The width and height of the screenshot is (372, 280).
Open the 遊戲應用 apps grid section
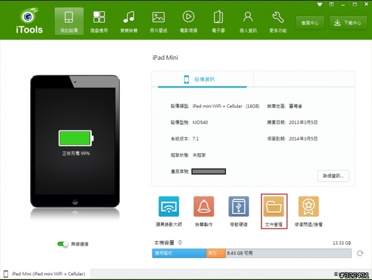pos(99,21)
